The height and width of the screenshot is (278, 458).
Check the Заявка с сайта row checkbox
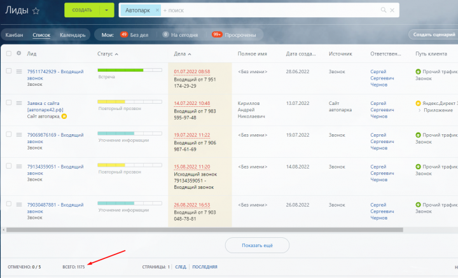[x=9, y=102]
